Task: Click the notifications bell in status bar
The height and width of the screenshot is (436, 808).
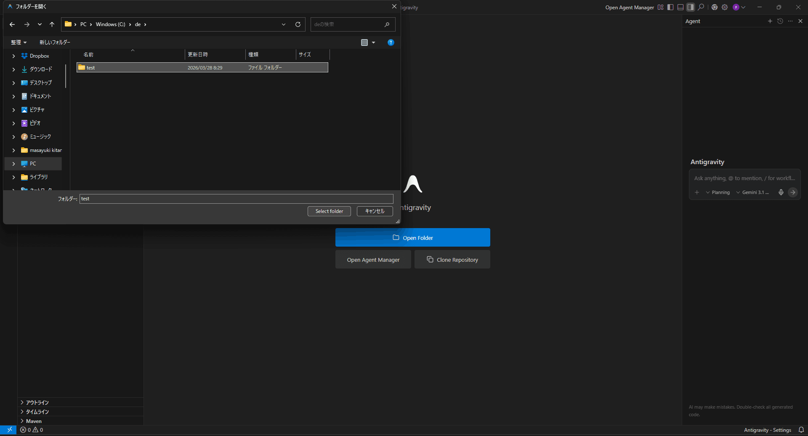Action: [x=801, y=430]
